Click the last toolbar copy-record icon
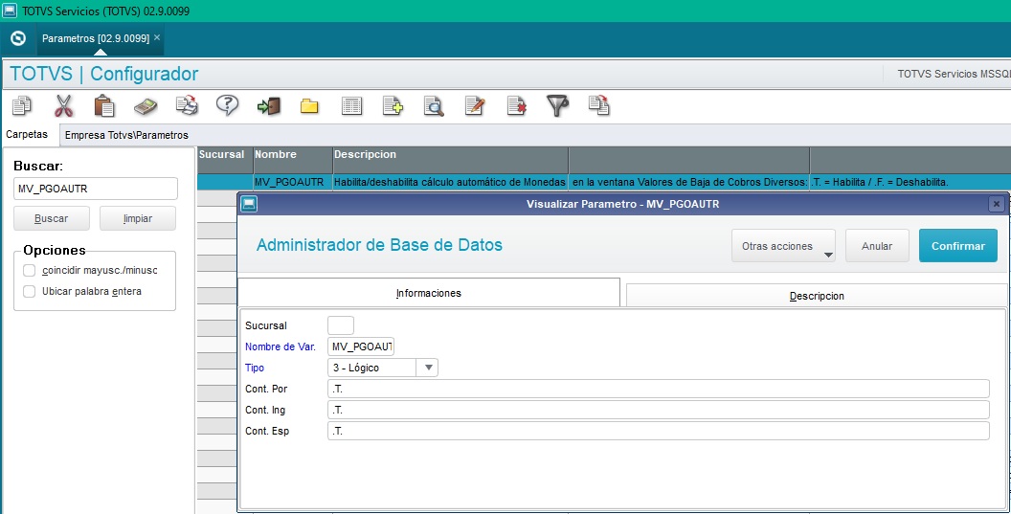Screen dimensions: 1011x514 click(599, 105)
